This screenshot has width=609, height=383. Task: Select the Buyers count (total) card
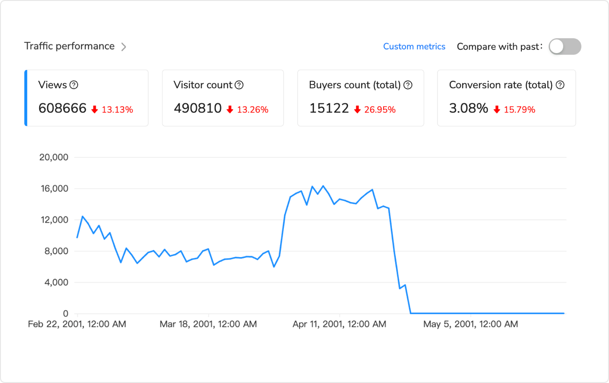(x=361, y=98)
